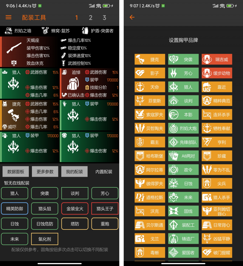The height and width of the screenshot is (266, 243).
Task: Select the 瑞吉威 brand icon
Action: tap(216, 59)
